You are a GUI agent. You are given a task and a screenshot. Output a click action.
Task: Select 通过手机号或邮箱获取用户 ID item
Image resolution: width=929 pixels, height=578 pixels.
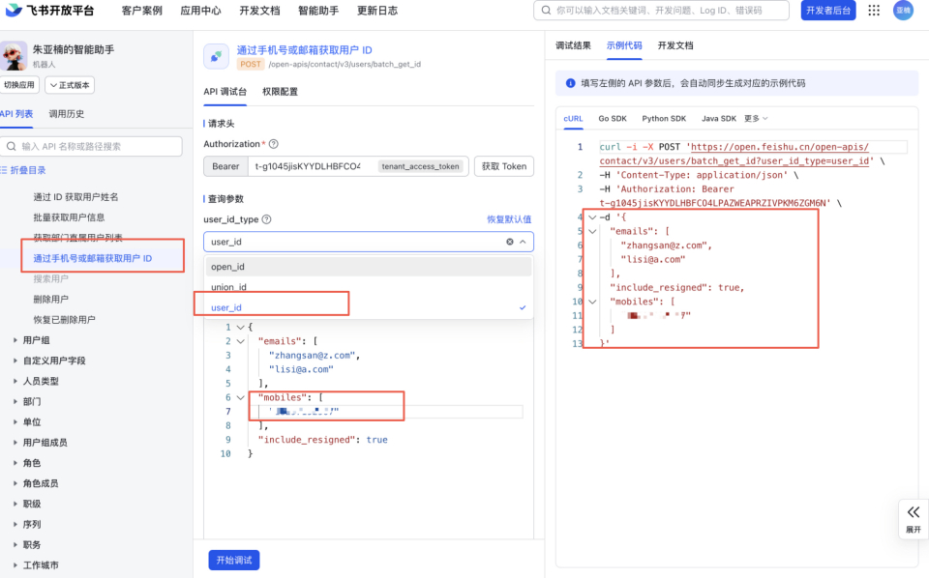[93, 258]
